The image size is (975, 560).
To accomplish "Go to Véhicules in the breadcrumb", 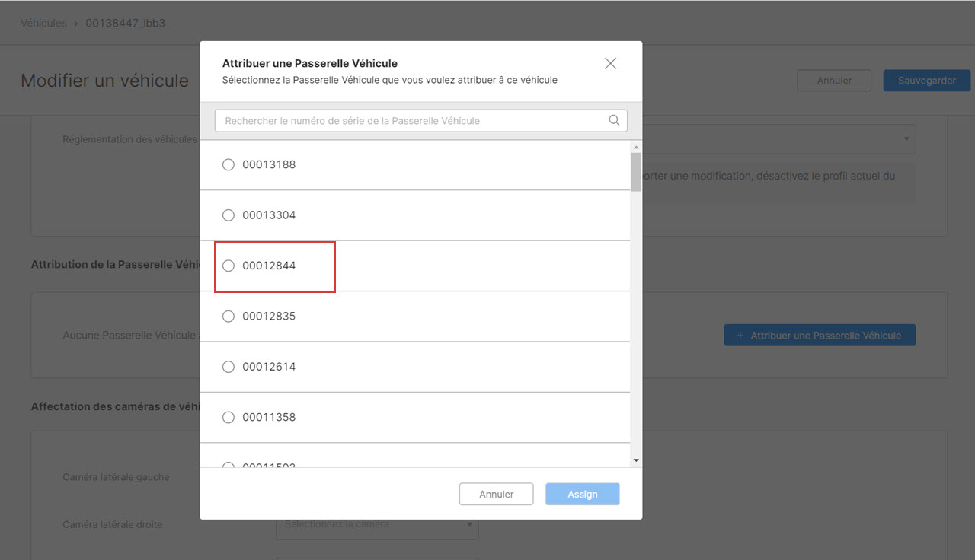I will (43, 23).
